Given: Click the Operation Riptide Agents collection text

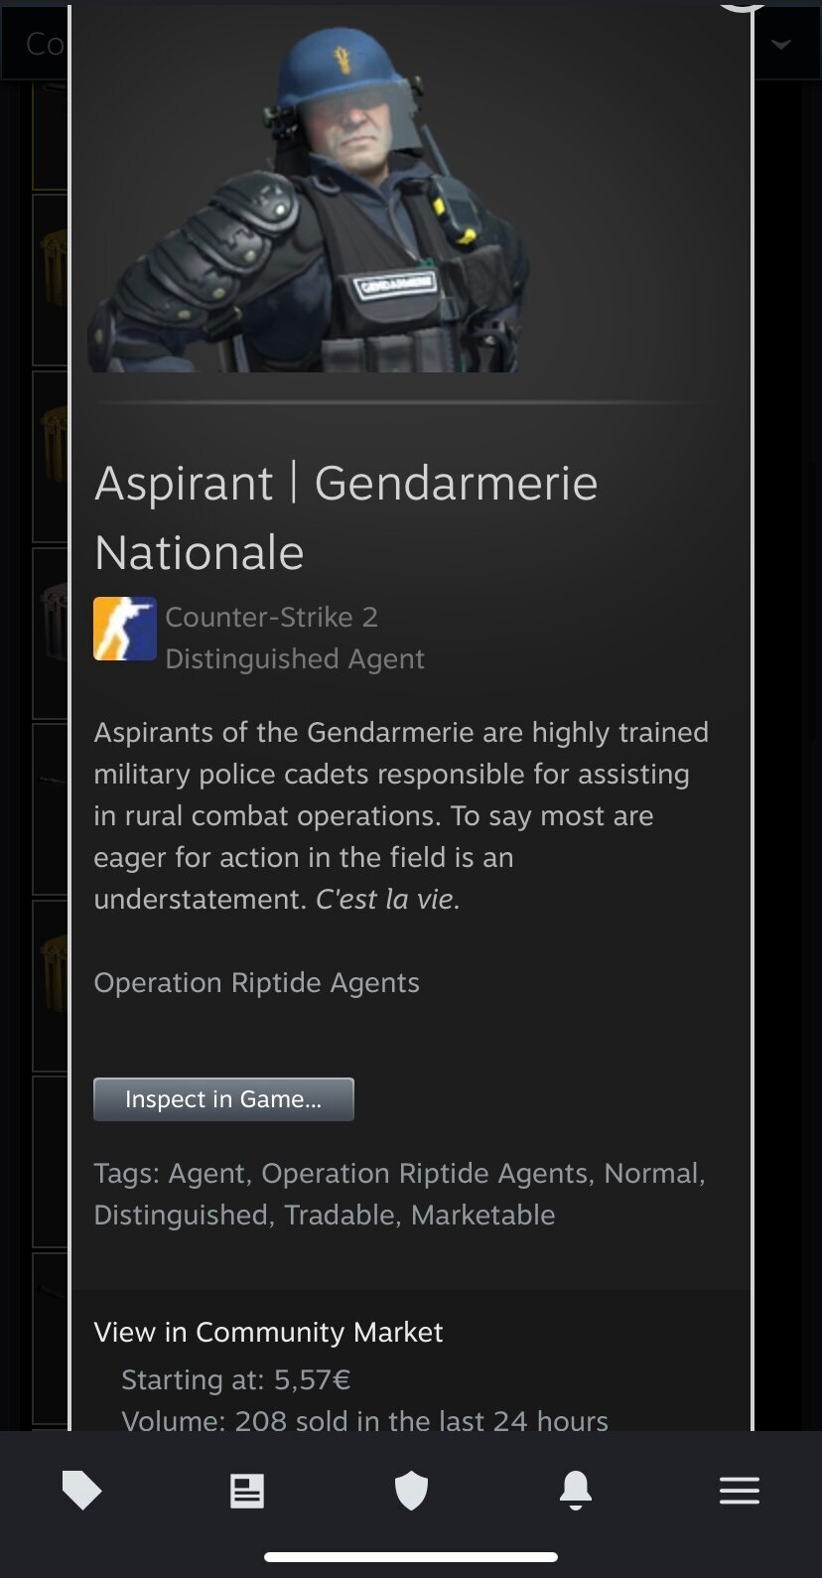Looking at the screenshot, I should (256, 982).
